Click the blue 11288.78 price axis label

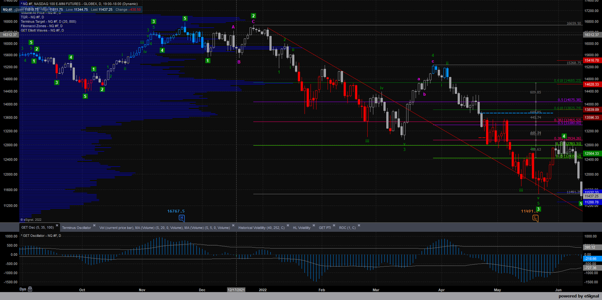click(592, 202)
